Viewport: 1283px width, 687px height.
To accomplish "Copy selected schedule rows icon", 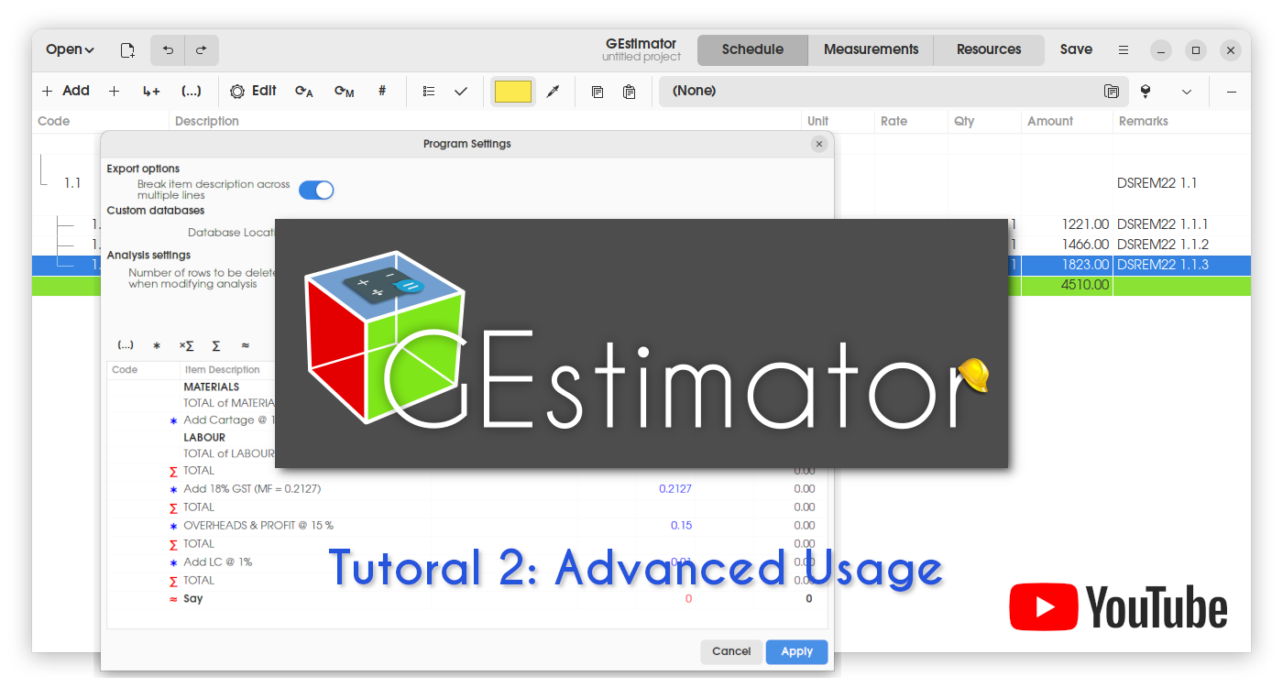I will 598,91.
